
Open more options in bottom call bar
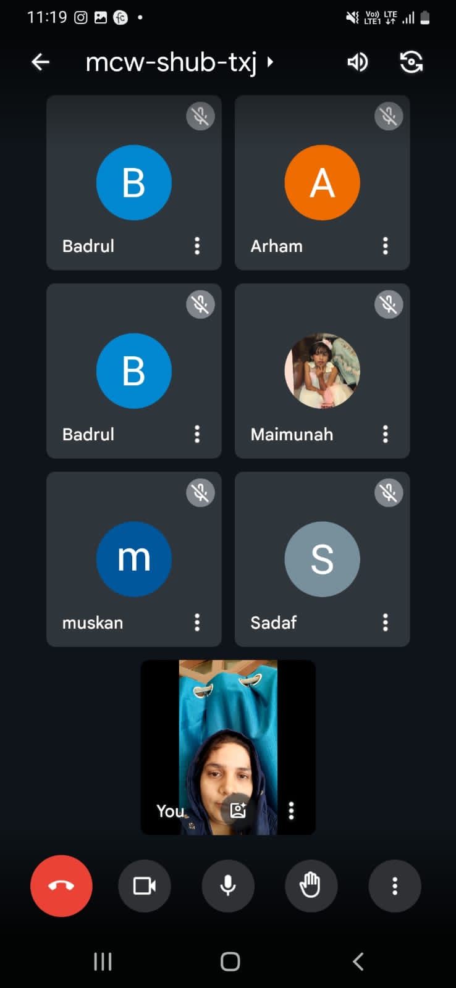(395, 885)
